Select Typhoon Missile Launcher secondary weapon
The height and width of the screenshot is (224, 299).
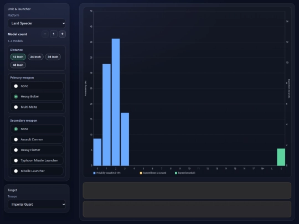pyautogui.click(x=37, y=160)
